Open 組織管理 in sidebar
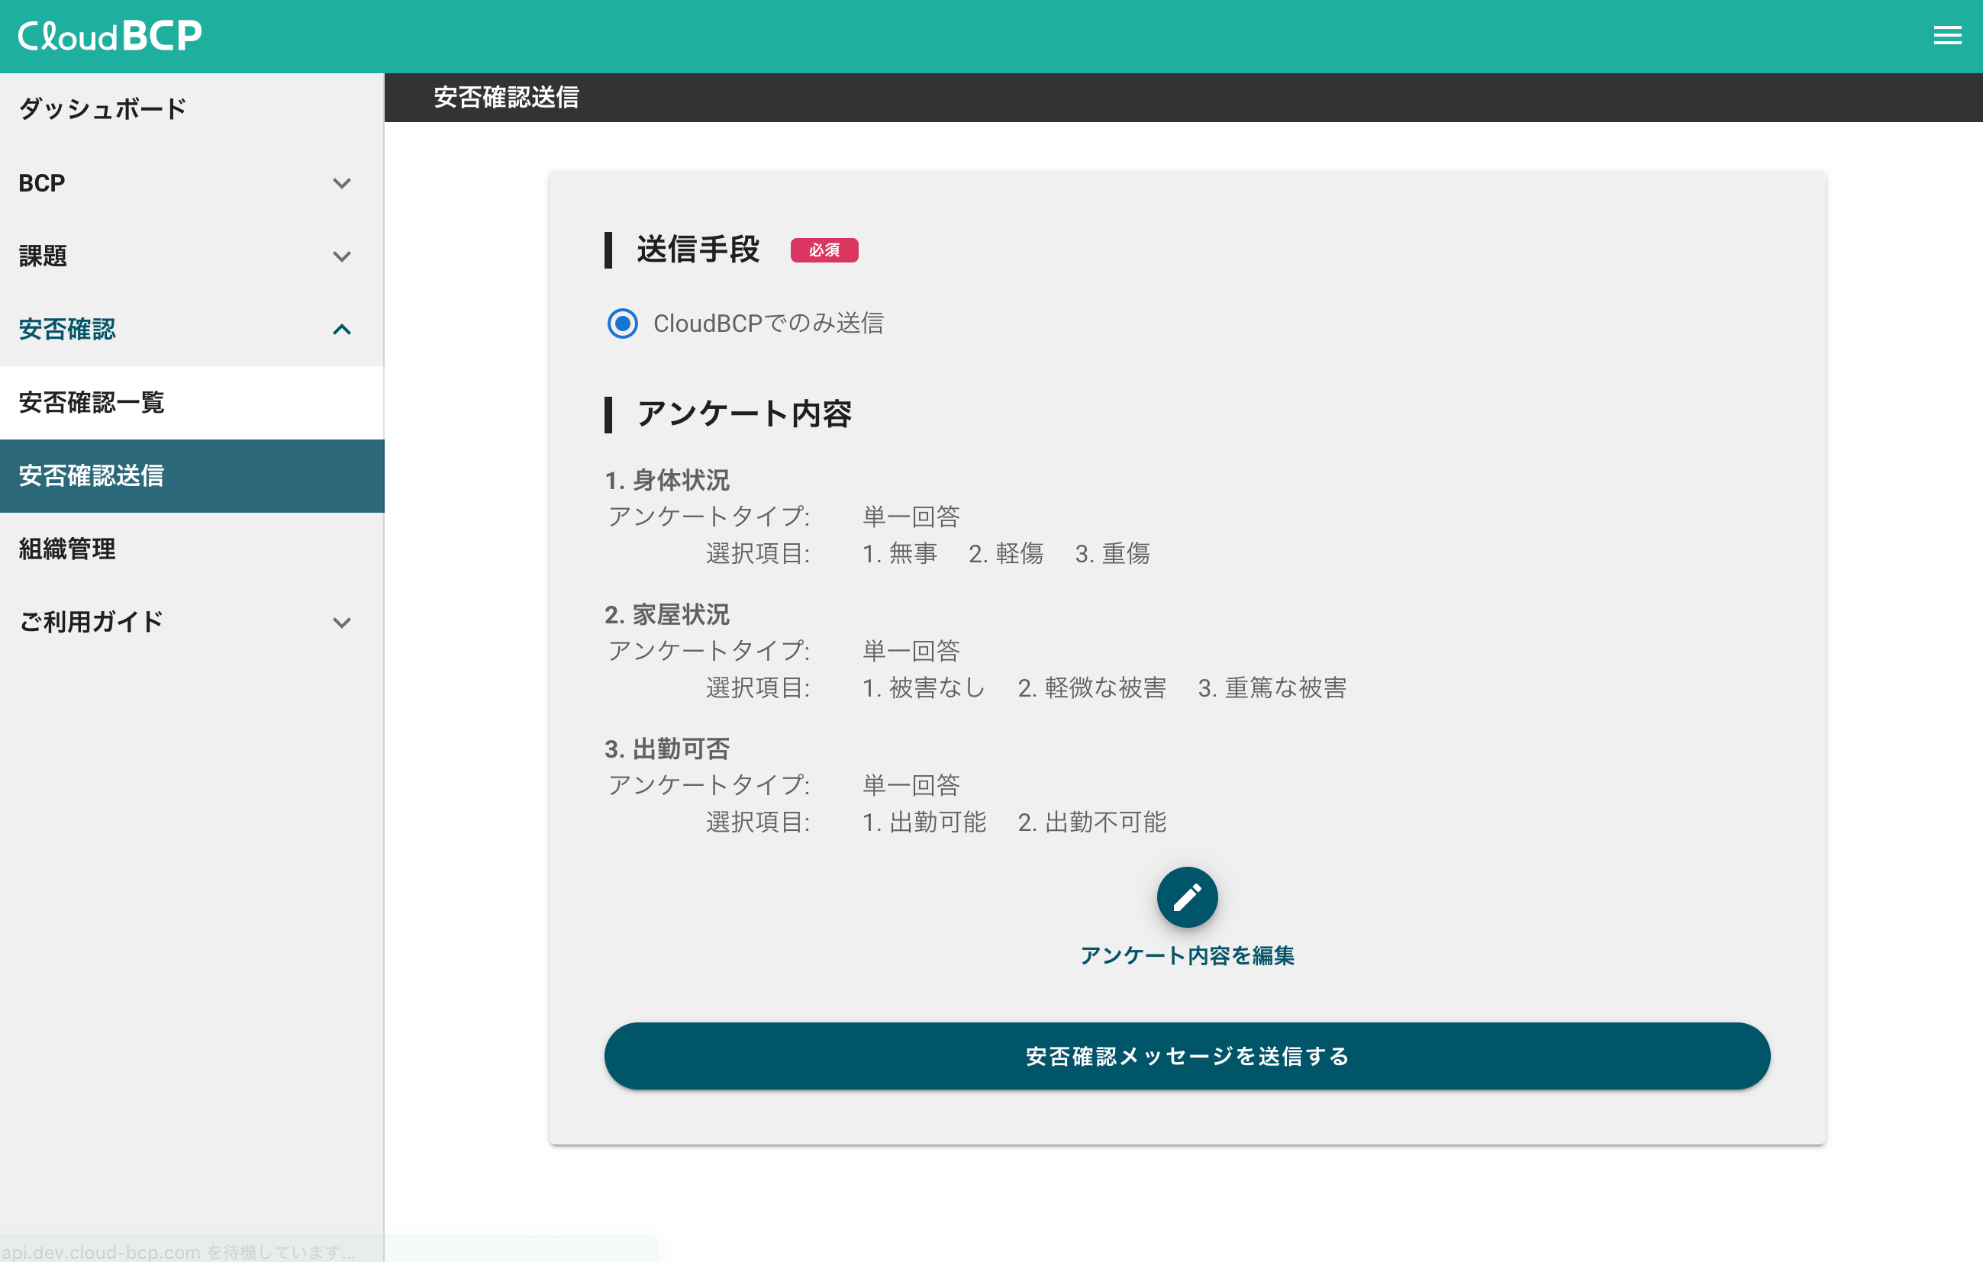1983x1262 pixels. [x=67, y=549]
